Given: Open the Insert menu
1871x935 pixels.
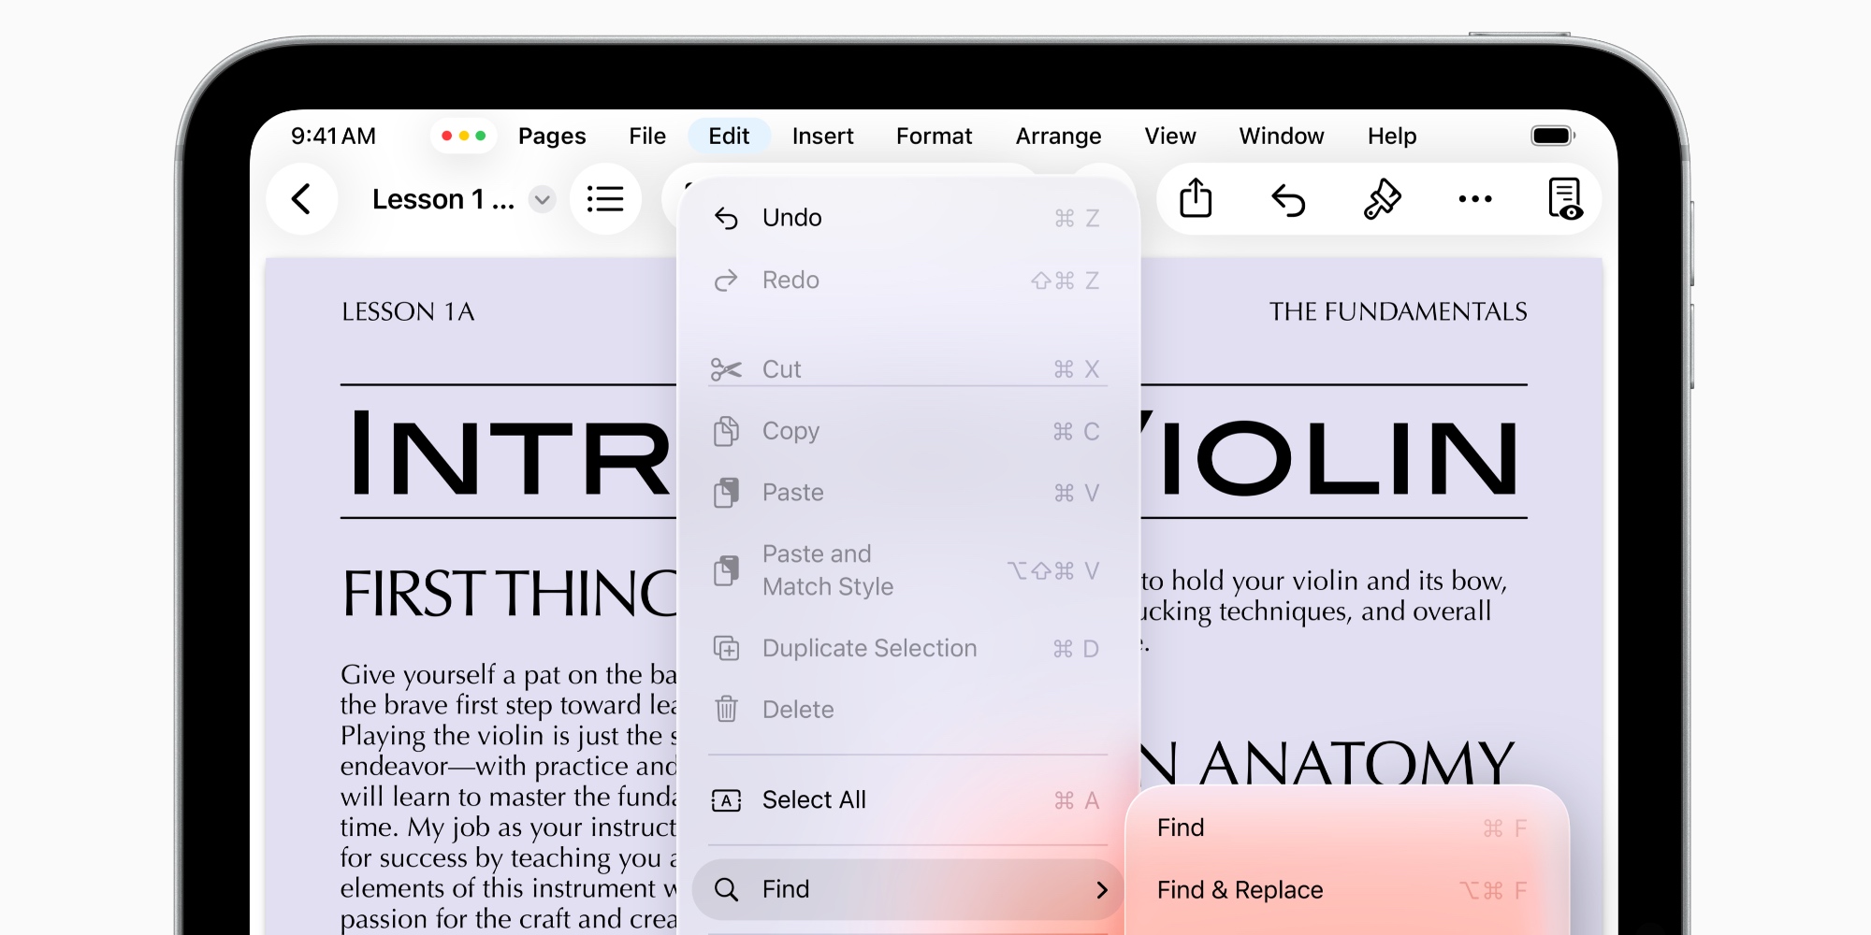Looking at the screenshot, I should pos(822,137).
